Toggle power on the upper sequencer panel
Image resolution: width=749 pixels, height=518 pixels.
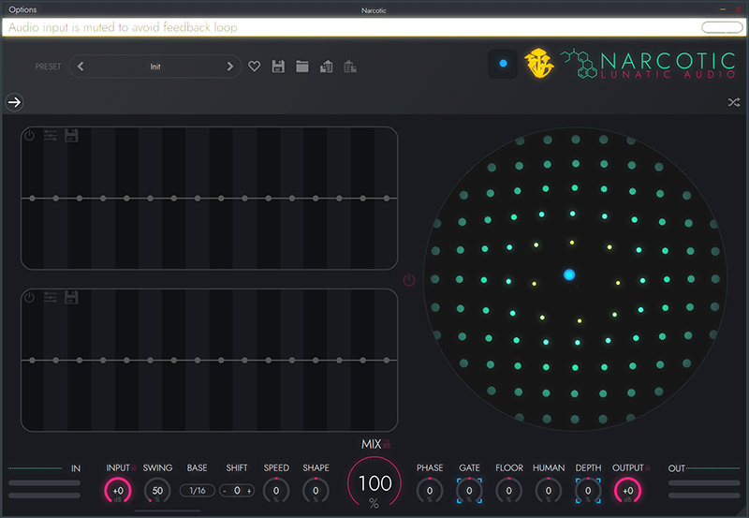[x=29, y=136]
